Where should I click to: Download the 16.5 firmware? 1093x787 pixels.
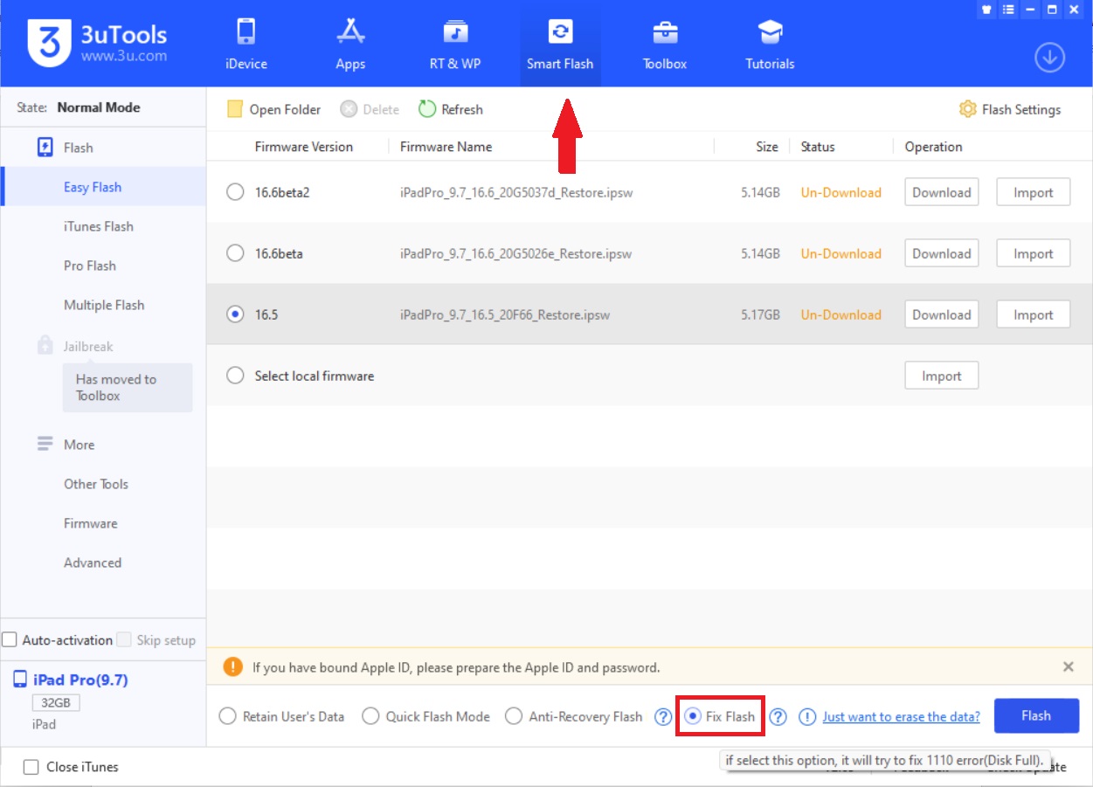942,314
